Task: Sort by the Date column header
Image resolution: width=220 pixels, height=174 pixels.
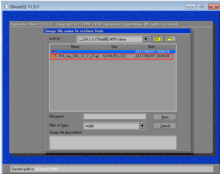Action: pyautogui.click(x=152, y=47)
